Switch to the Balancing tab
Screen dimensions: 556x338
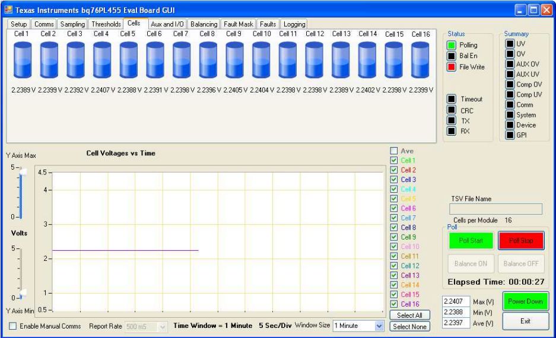204,24
